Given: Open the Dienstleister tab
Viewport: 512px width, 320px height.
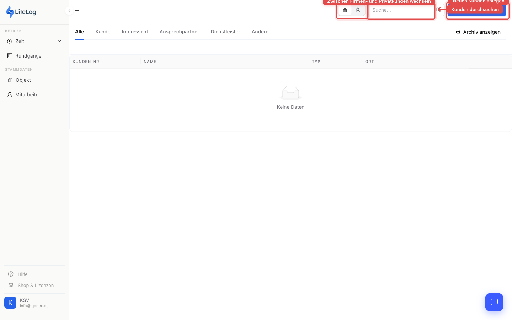Looking at the screenshot, I should [x=225, y=32].
